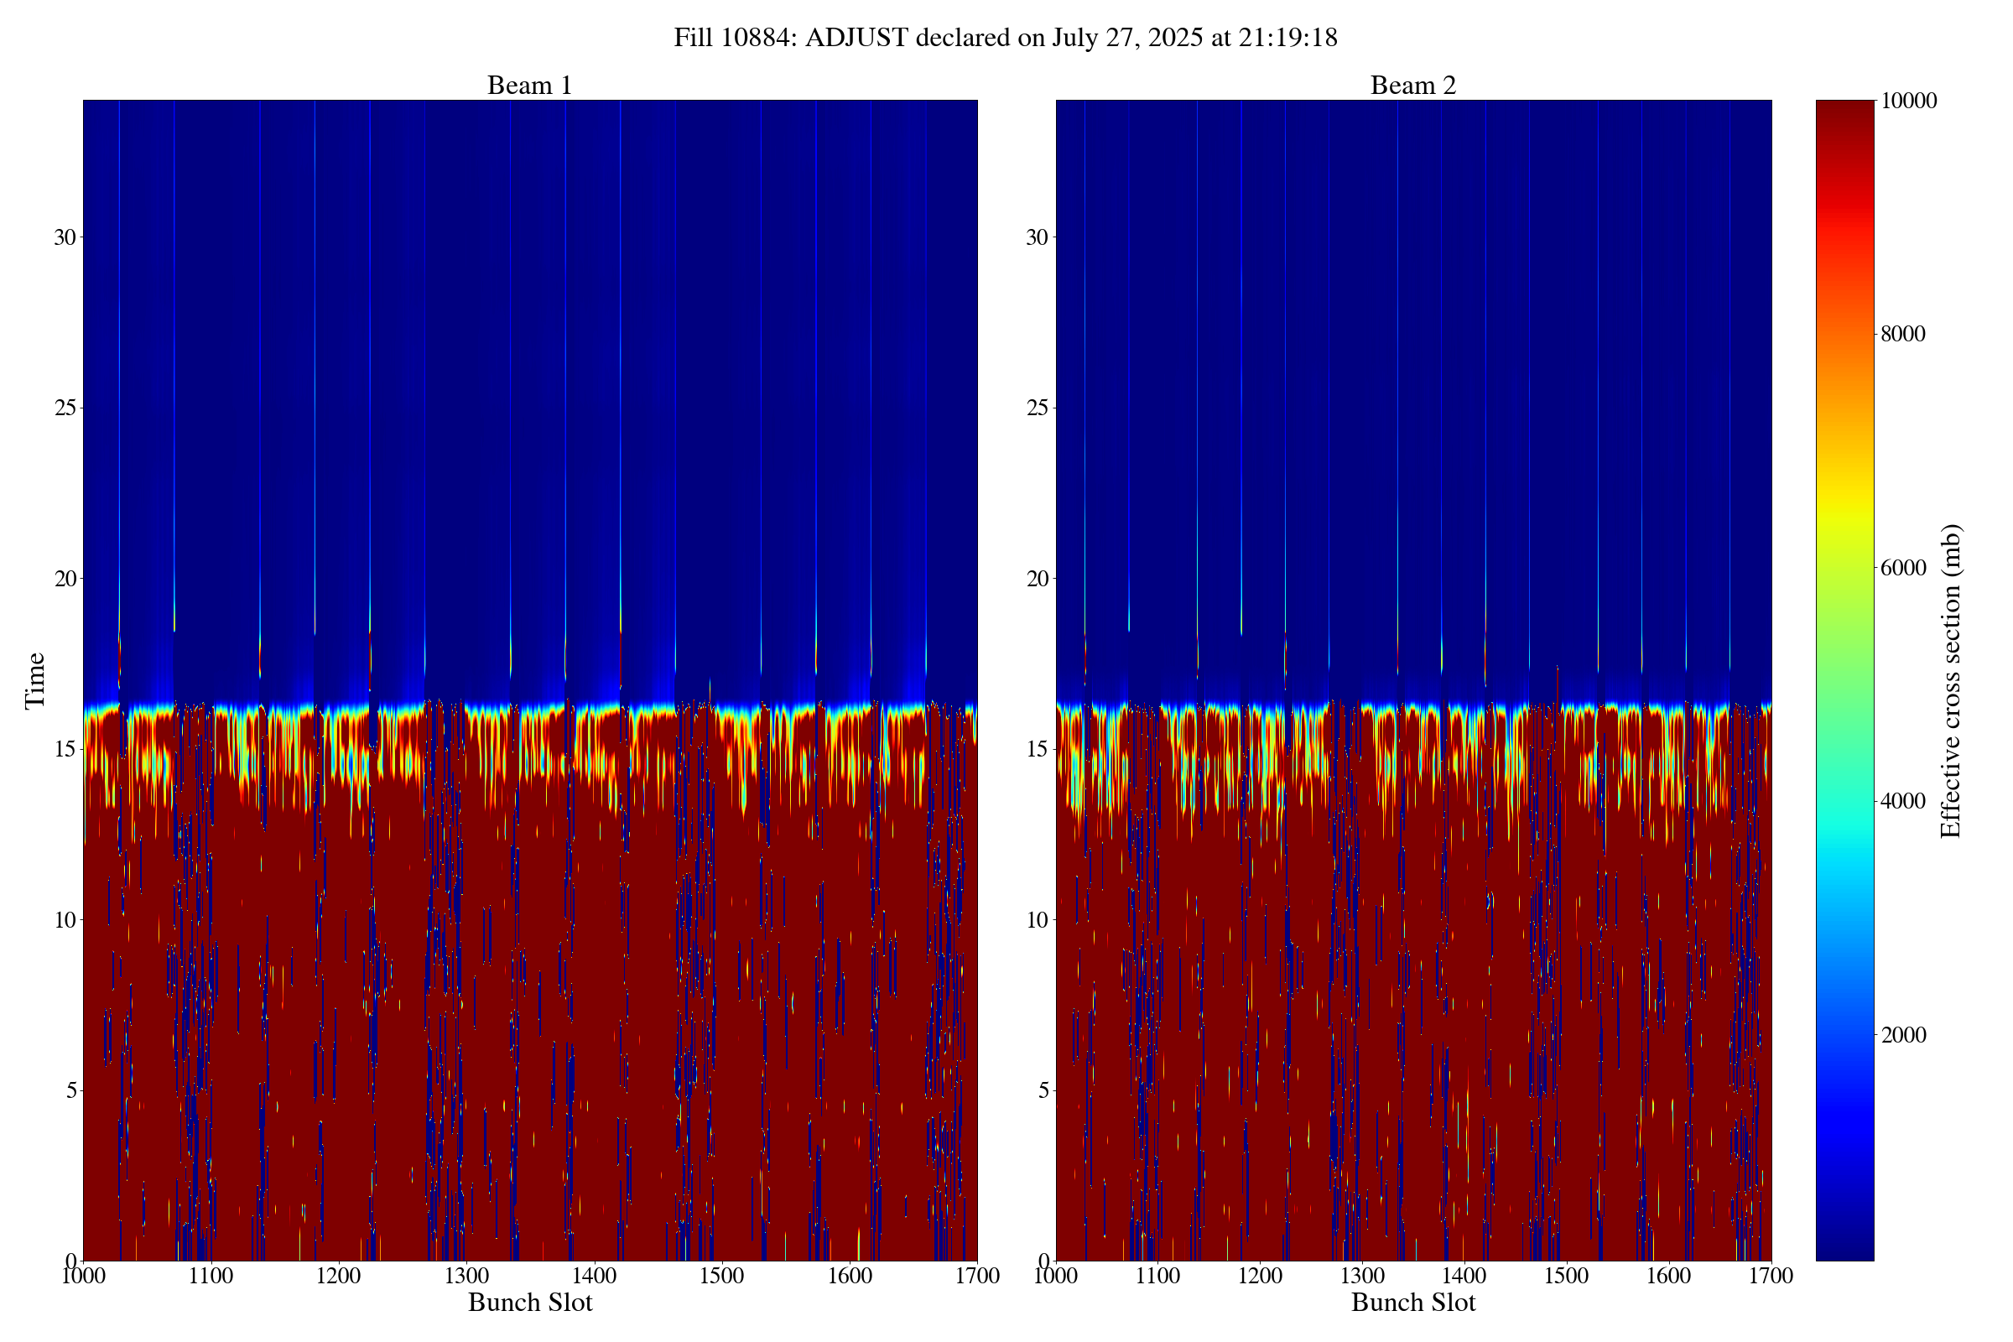Click the dark blue bottom of colorbar
This screenshot has height=1342, width=2013.
coord(1844,1250)
